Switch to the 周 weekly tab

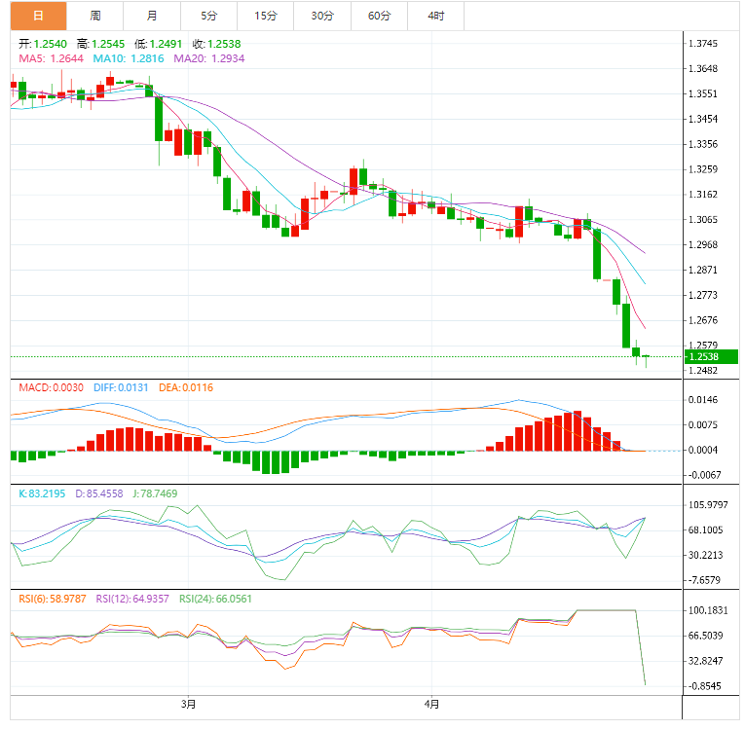[95, 16]
